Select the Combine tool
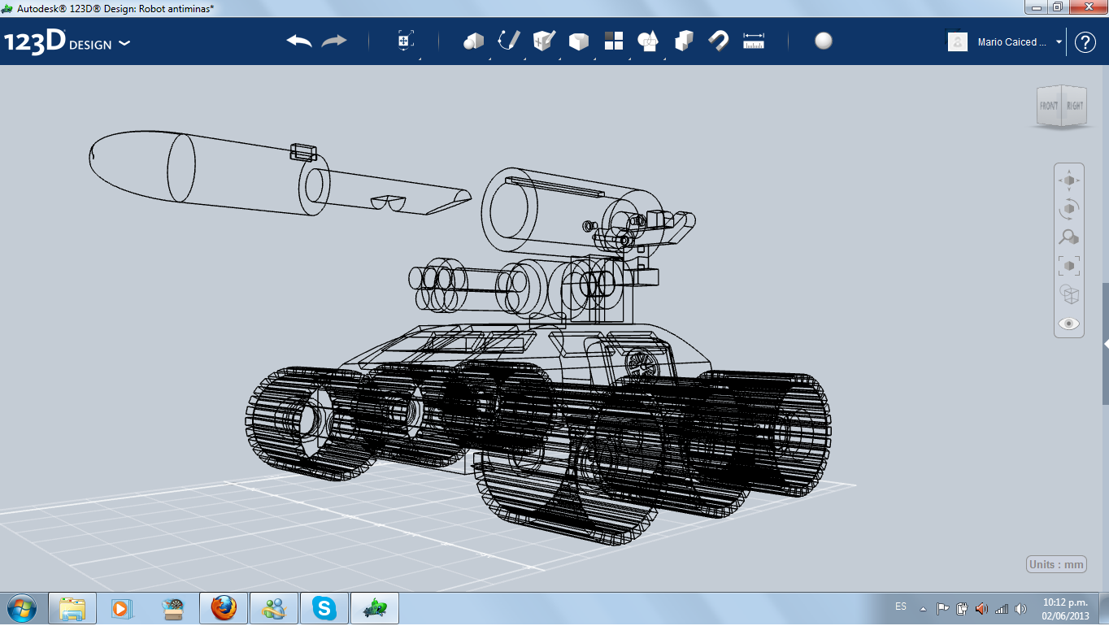The width and height of the screenshot is (1109, 626). pyautogui.click(x=684, y=41)
